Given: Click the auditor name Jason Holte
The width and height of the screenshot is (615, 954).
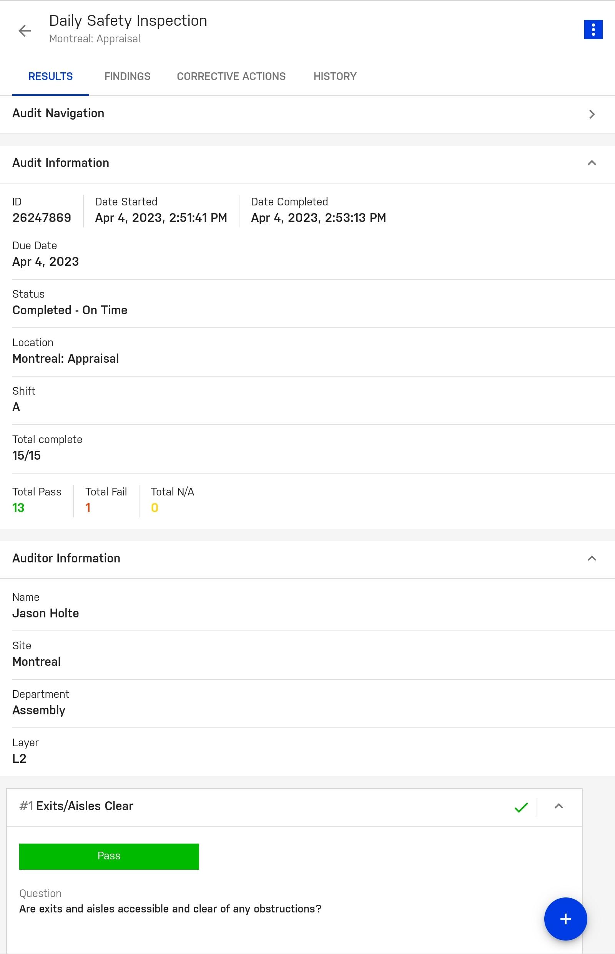Looking at the screenshot, I should coord(45,613).
